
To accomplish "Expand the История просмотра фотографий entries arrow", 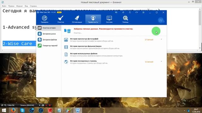I will click(x=161, y=39).
